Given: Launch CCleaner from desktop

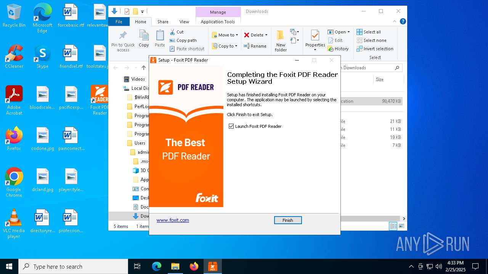Looking at the screenshot, I should pos(14,57).
